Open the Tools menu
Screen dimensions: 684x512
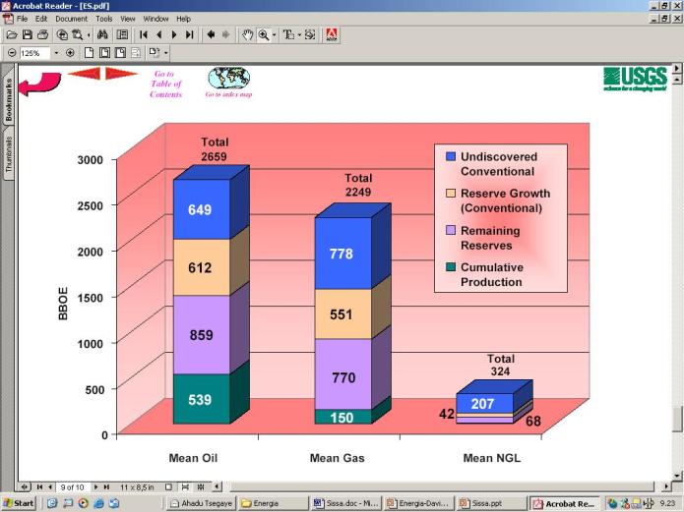coord(103,19)
